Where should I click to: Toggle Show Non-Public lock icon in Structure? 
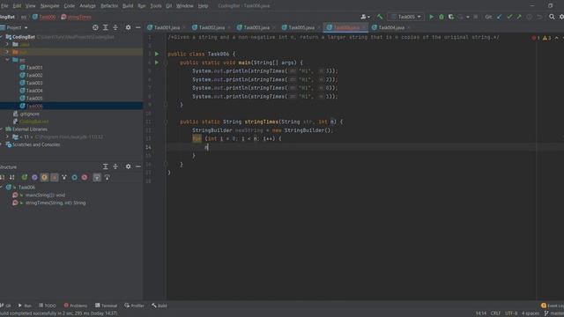click(x=55, y=177)
